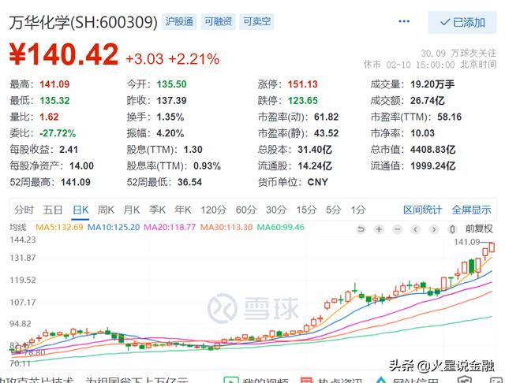This screenshot has width=505, height=383.
Task: Switch to the 周K chart tab
Action: coord(106,210)
